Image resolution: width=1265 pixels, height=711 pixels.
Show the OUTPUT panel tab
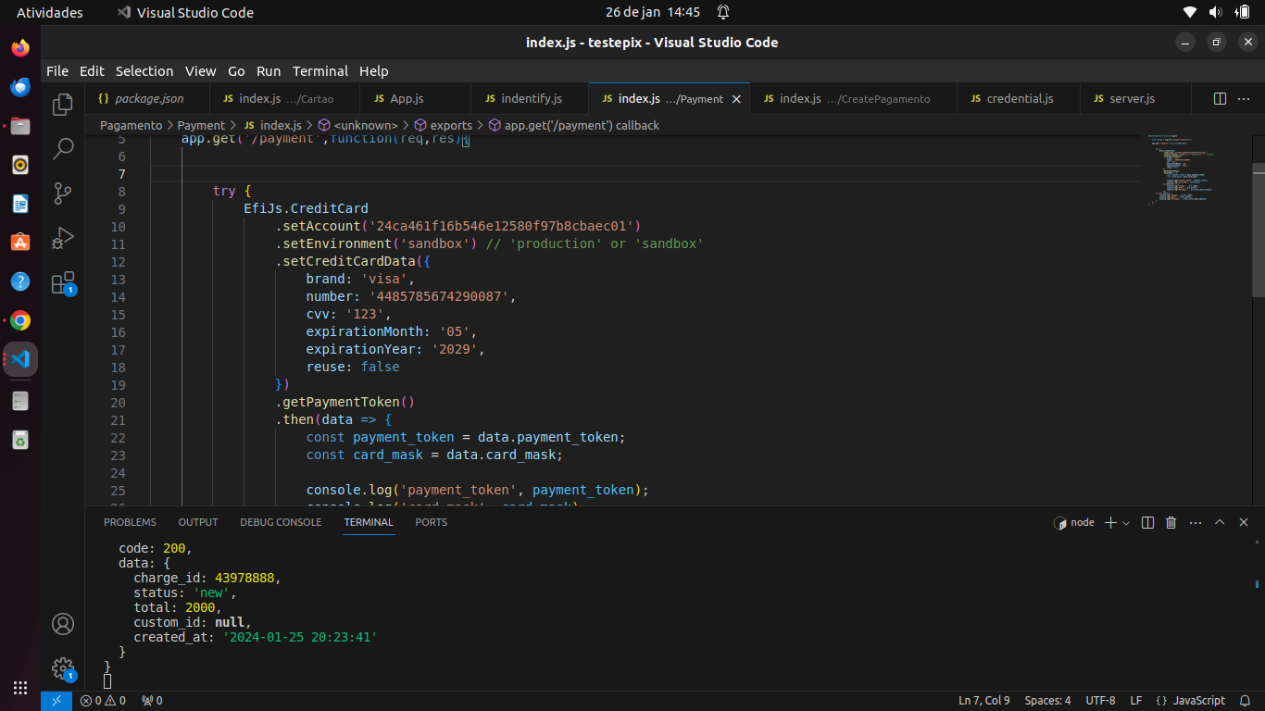coord(198,522)
